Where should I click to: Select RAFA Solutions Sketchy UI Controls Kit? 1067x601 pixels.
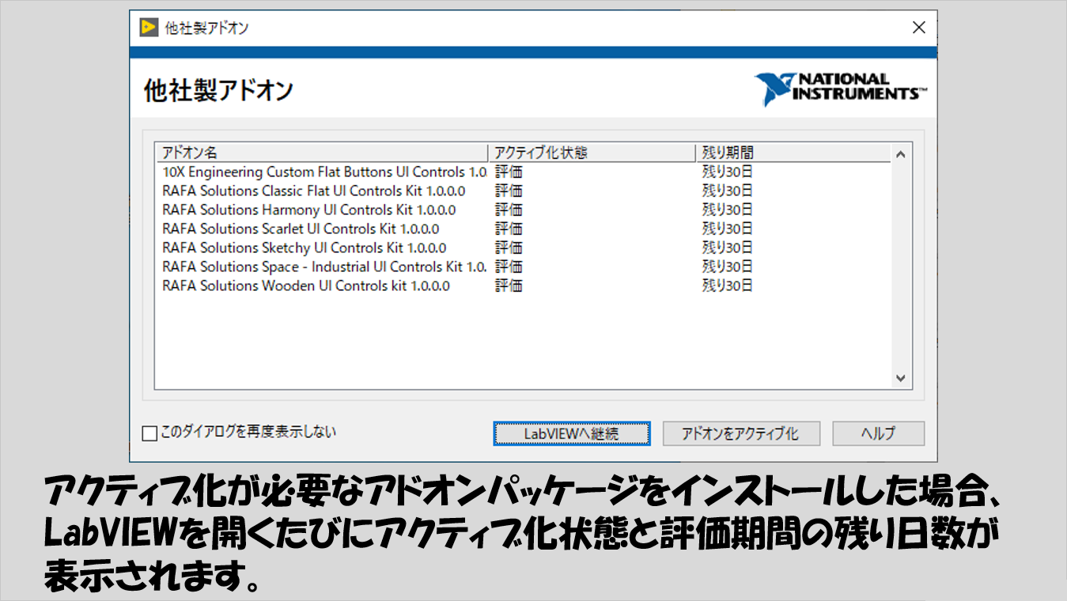tap(524, 248)
